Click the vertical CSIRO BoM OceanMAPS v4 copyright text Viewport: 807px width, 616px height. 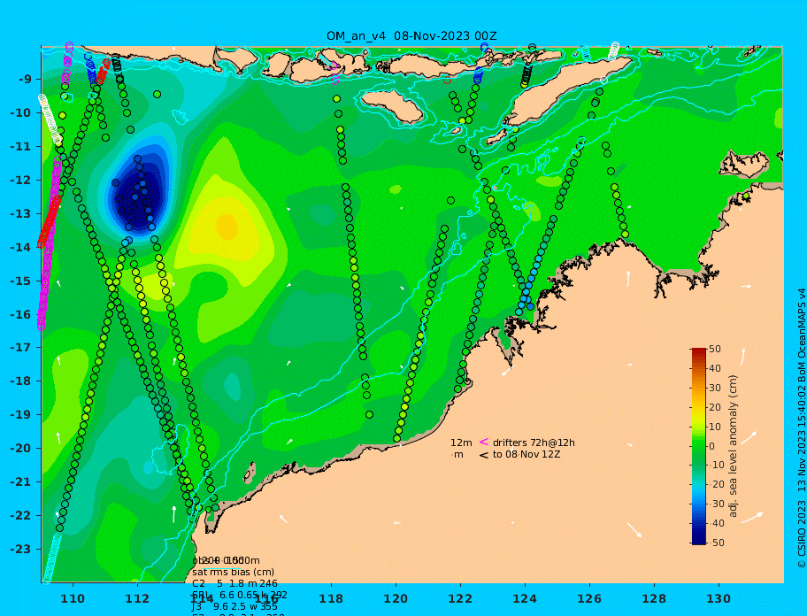[x=802, y=428]
